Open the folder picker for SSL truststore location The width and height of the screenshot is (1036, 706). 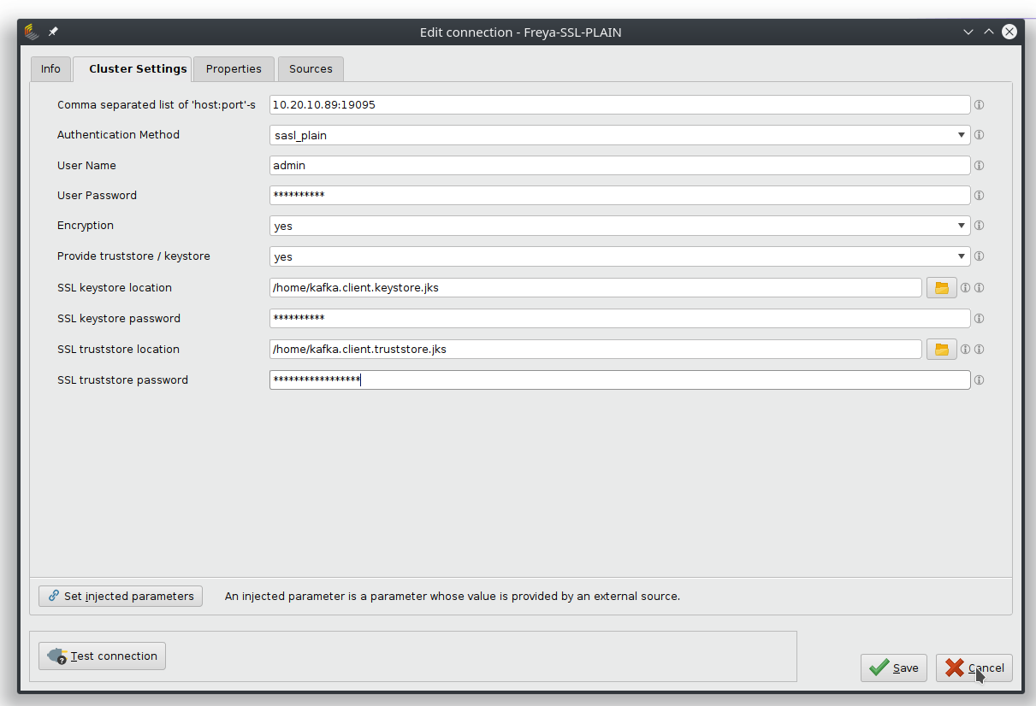point(940,349)
